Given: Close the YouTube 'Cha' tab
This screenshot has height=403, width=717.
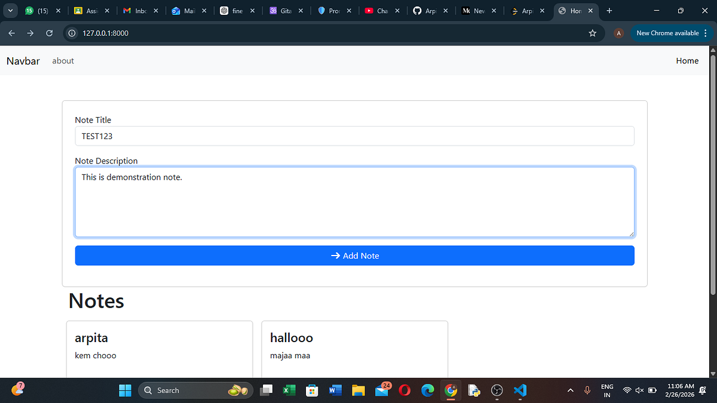Looking at the screenshot, I should [397, 11].
